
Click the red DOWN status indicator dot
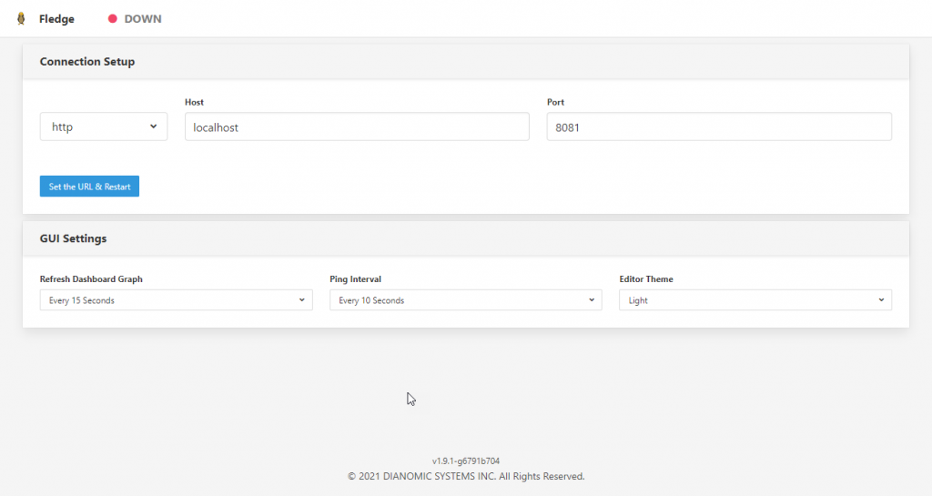pyautogui.click(x=112, y=18)
